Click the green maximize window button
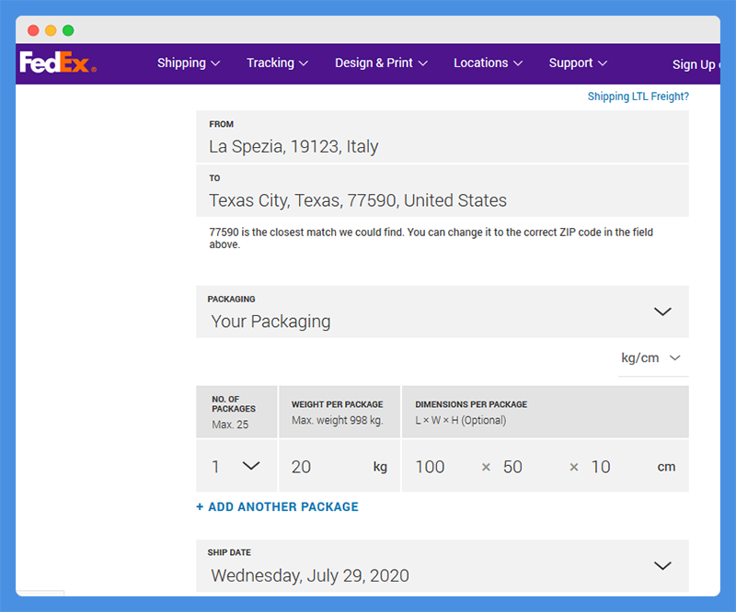This screenshot has width=736, height=612. 68,30
